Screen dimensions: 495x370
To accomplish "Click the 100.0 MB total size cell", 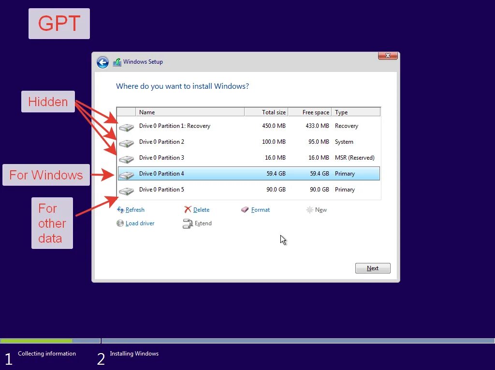I will [x=274, y=142].
